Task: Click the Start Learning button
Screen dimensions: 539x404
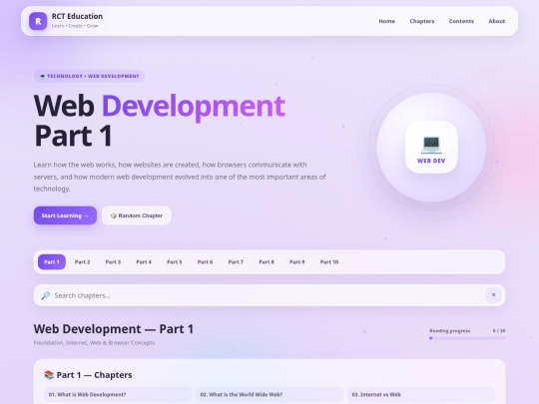Action: [x=65, y=215]
